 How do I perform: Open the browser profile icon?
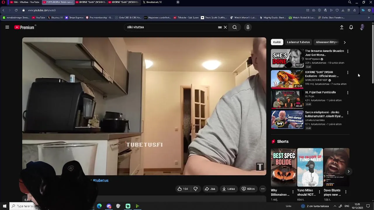354,10
